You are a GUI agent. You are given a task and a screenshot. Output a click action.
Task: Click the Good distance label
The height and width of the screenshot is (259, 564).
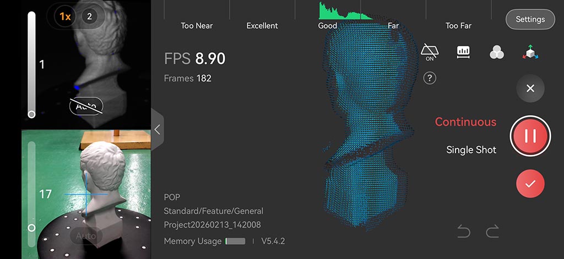coord(328,26)
